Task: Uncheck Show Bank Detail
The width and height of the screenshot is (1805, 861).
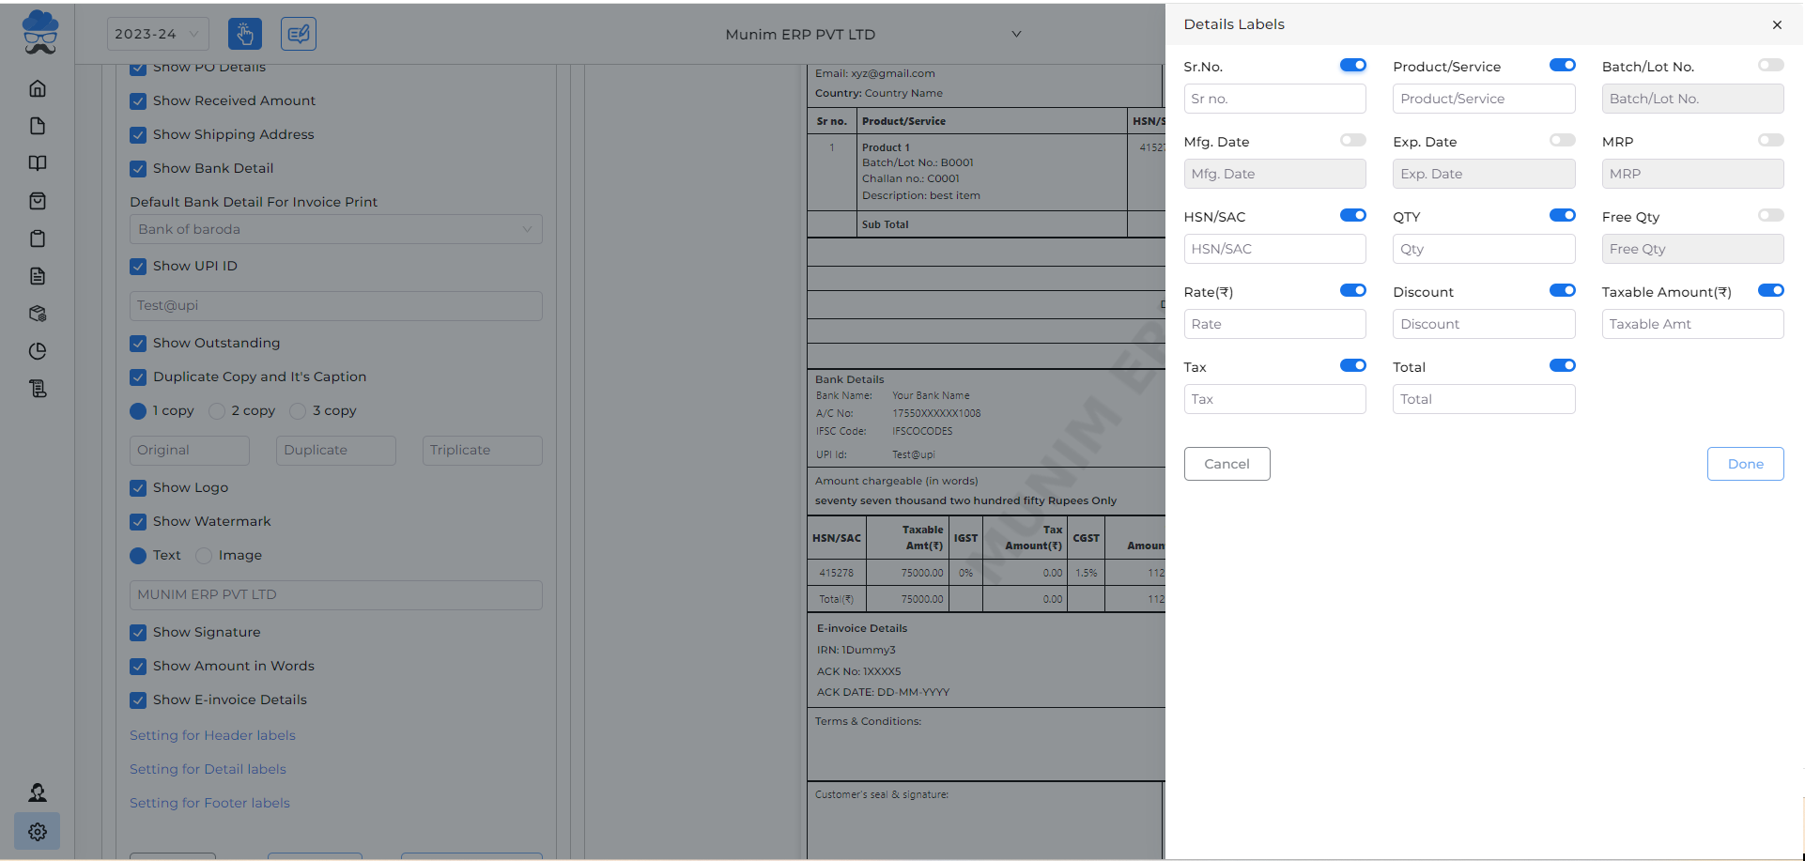Action: click(x=138, y=168)
